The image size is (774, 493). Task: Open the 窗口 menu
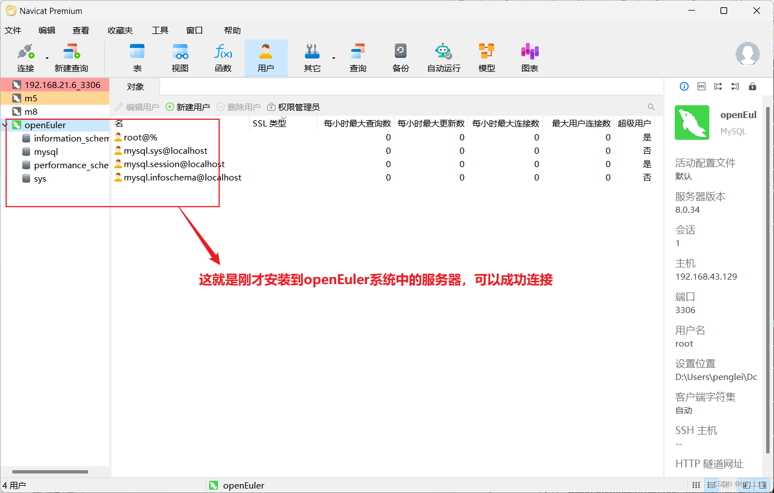pyautogui.click(x=195, y=31)
